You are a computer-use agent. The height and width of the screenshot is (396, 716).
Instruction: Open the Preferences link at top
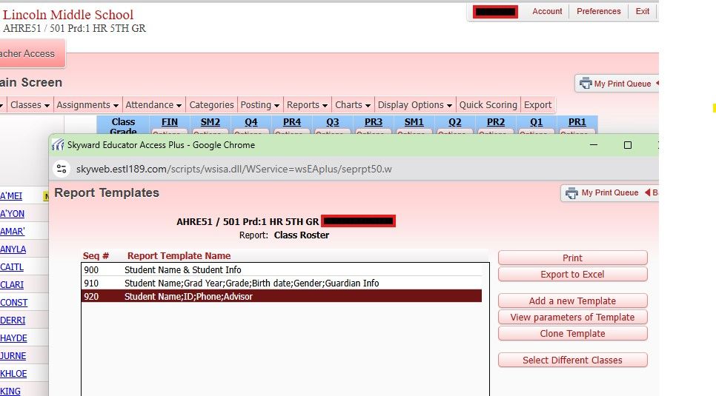click(598, 12)
